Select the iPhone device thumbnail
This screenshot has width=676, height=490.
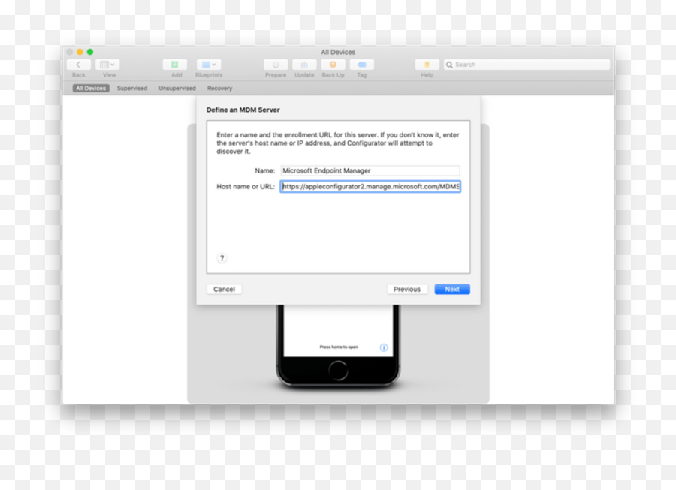[338, 347]
